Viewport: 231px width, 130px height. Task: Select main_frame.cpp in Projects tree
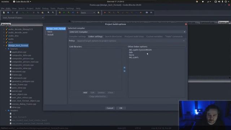click(x=19, y=84)
